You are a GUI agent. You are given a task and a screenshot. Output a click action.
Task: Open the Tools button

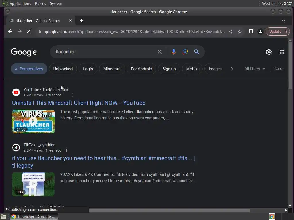tap(278, 69)
